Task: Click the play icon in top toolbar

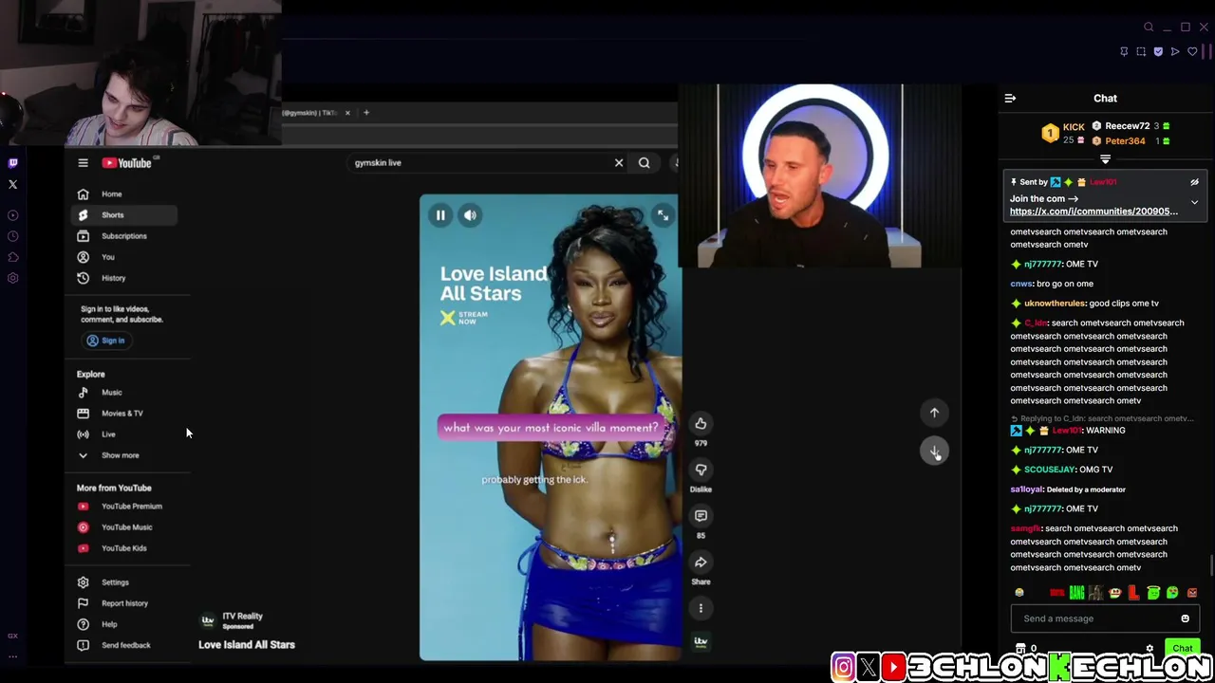Action: [x=1175, y=51]
